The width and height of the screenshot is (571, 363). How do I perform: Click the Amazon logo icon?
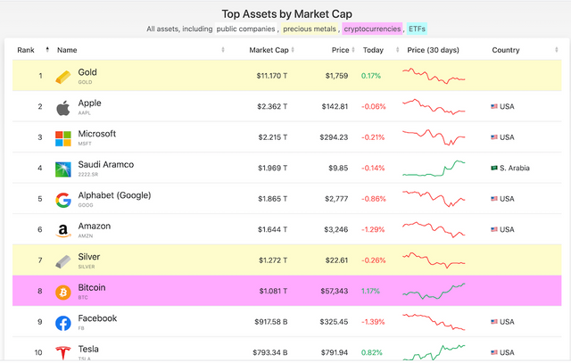(x=63, y=231)
